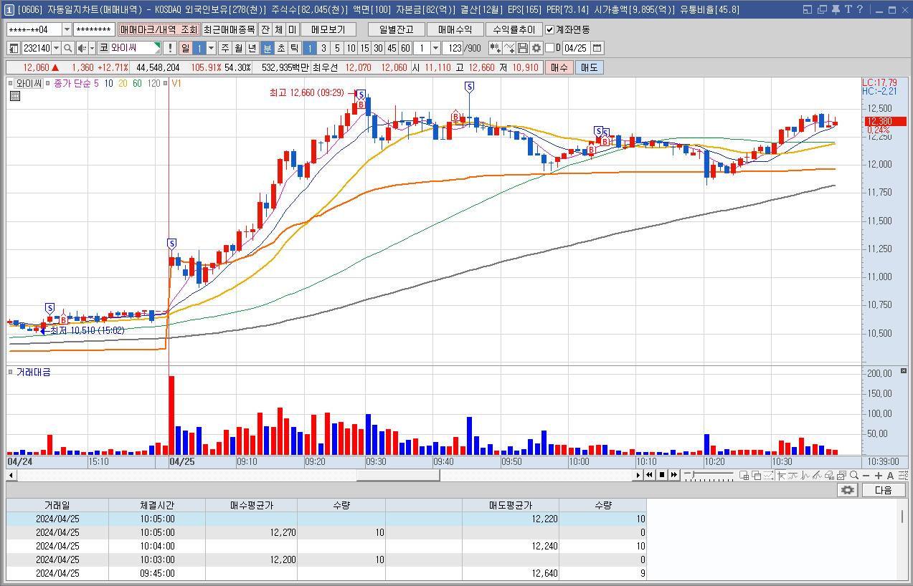The image size is (913, 586).
Task: Click the left panel toggle icon beside code 232140
Action: pyautogui.click(x=14, y=48)
